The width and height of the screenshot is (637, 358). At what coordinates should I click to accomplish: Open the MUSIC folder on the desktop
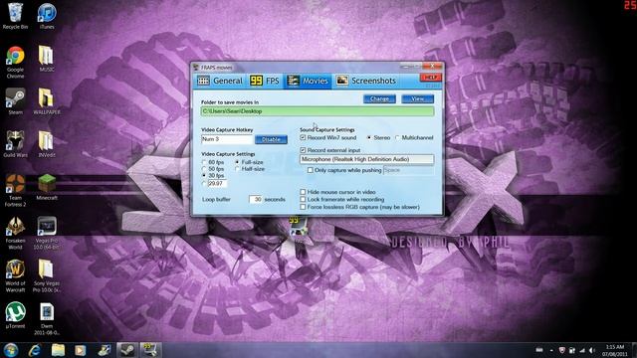coord(47,59)
